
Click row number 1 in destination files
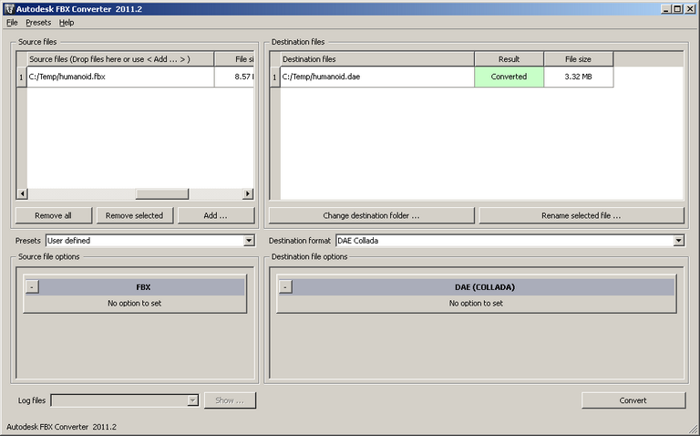274,77
